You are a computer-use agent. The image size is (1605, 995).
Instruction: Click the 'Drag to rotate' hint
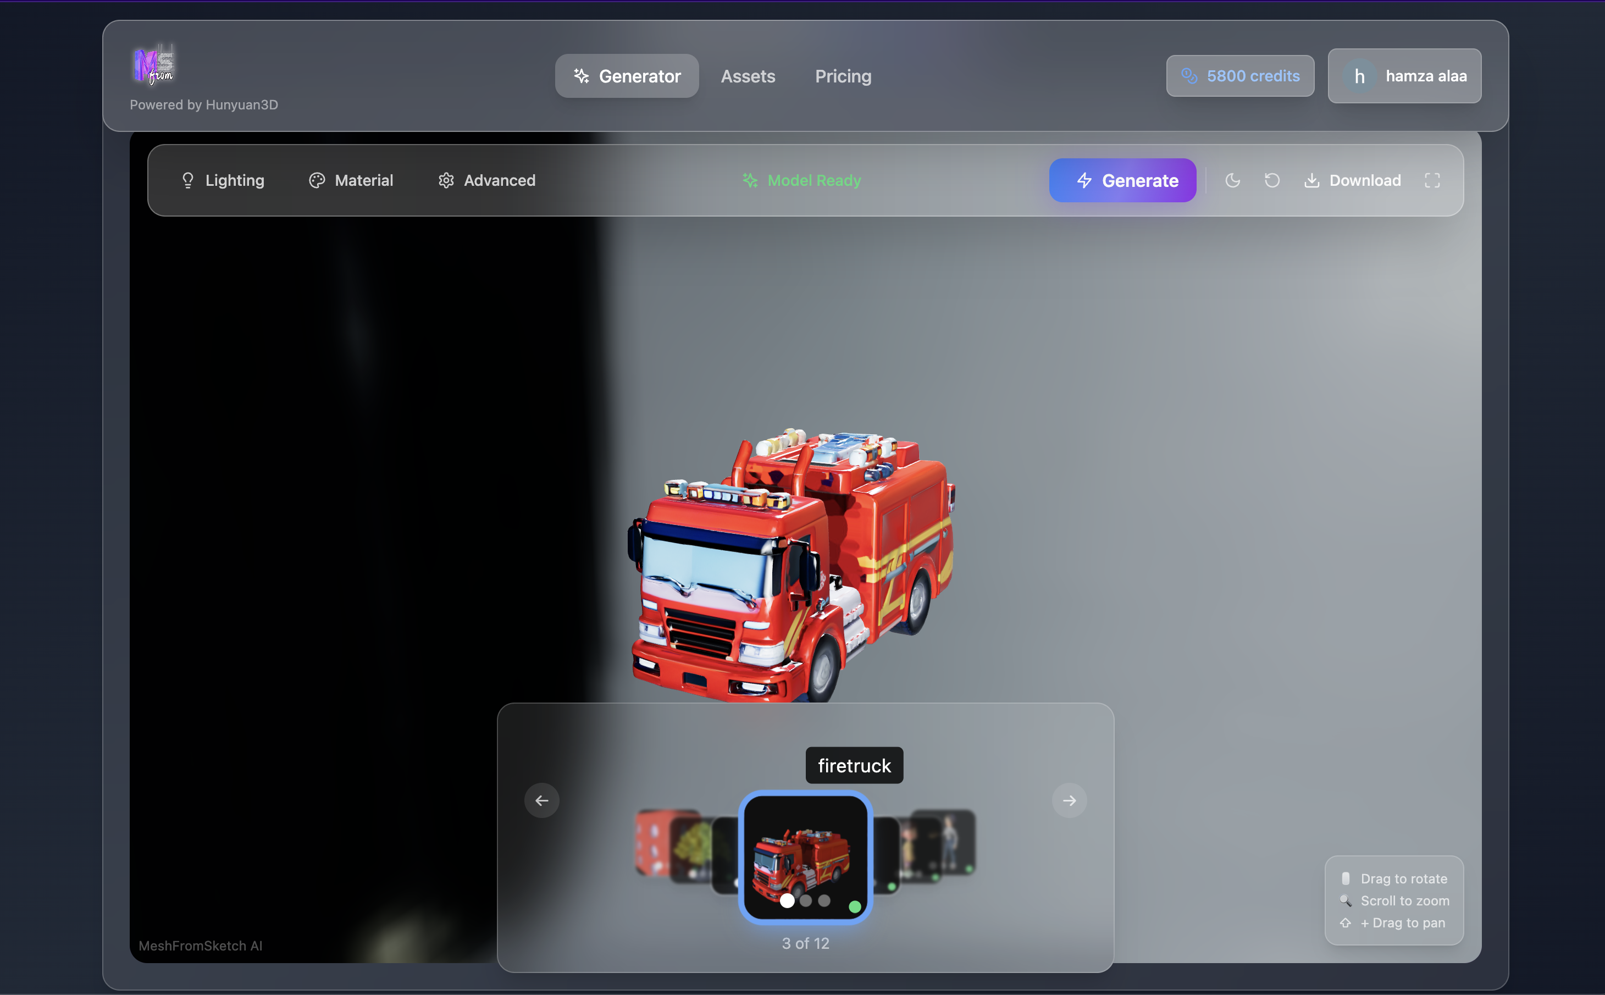(x=1404, y=878)
